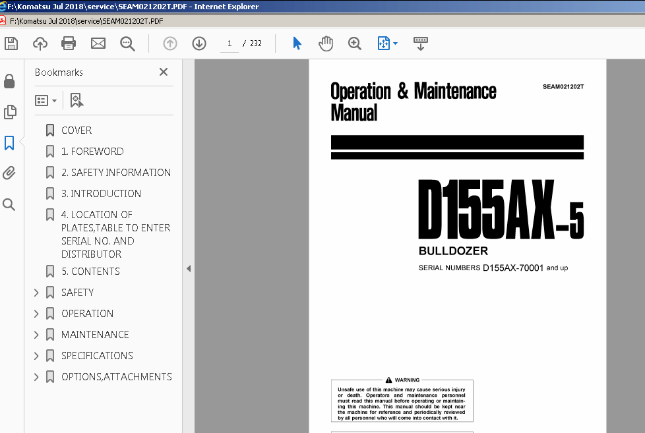Click the SEAM021202T.PDF address tab
Viewport: 645px width, 433px height.
pos(86,21)
